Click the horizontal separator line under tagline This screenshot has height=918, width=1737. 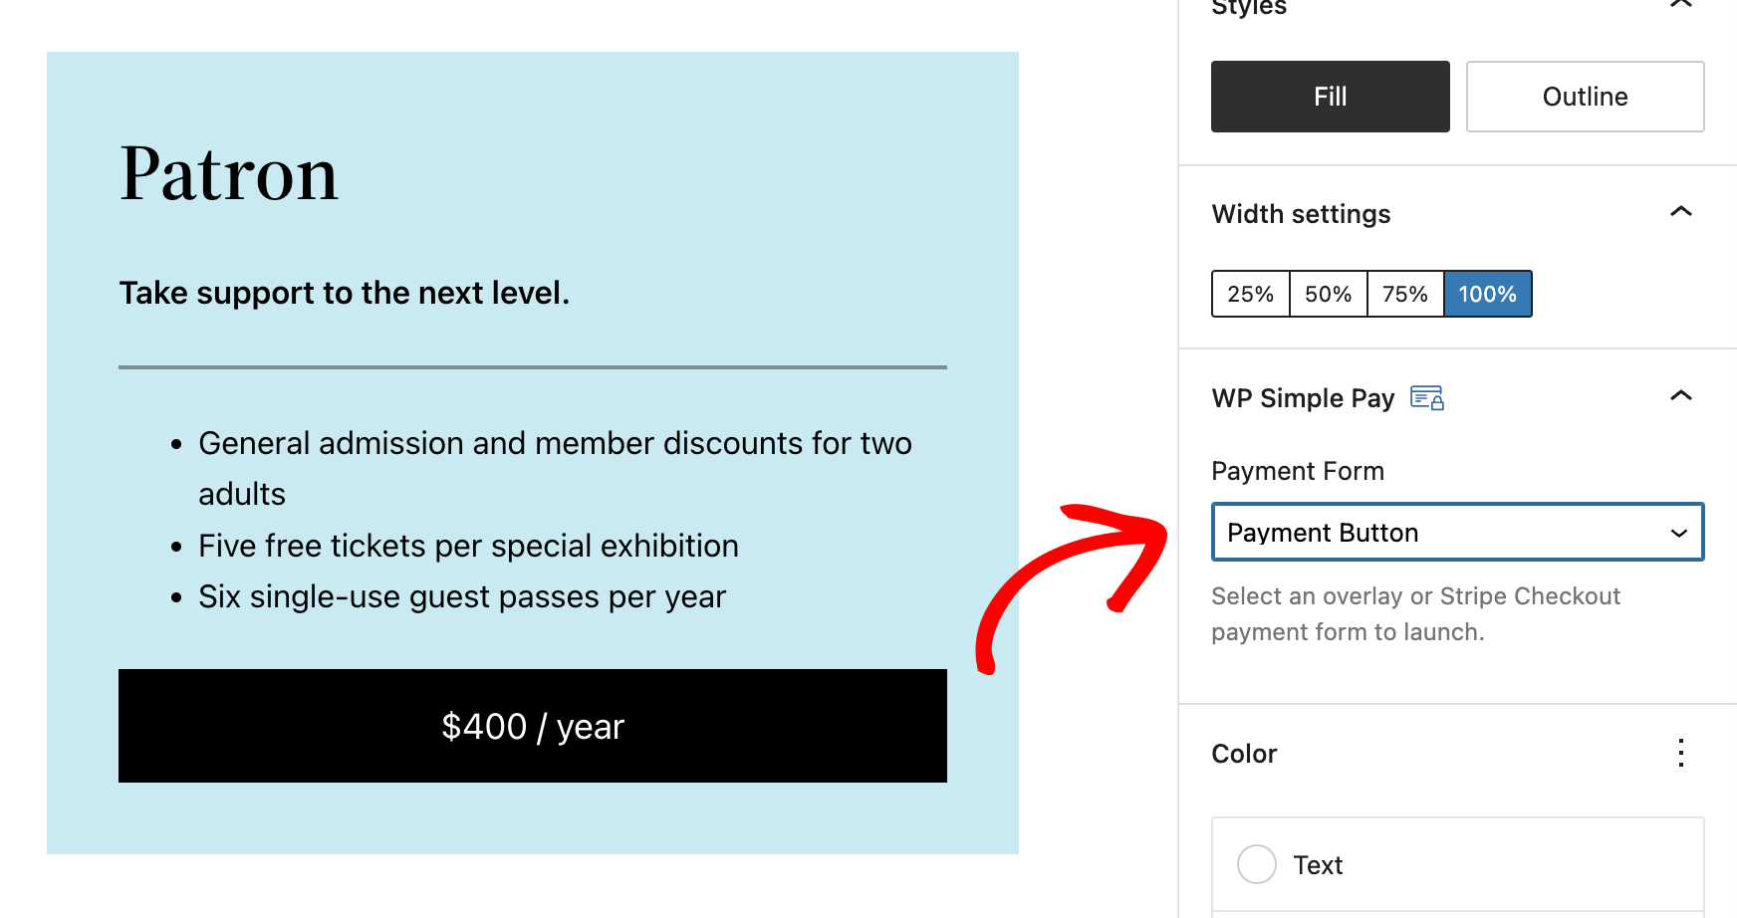(532, 367)
